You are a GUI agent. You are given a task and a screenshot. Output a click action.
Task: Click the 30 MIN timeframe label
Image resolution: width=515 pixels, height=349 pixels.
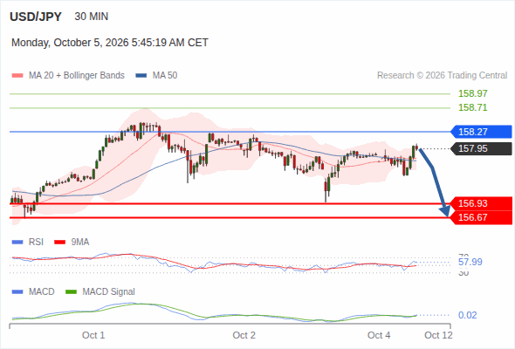click(x=92, y=17)
